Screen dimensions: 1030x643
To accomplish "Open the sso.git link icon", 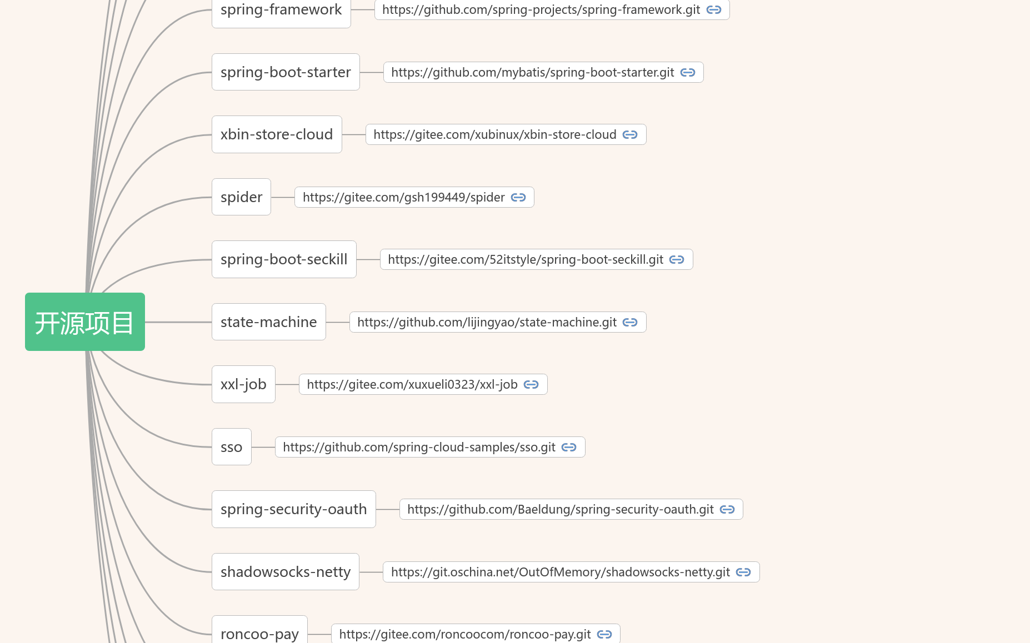I will click(x=569, y=448).
